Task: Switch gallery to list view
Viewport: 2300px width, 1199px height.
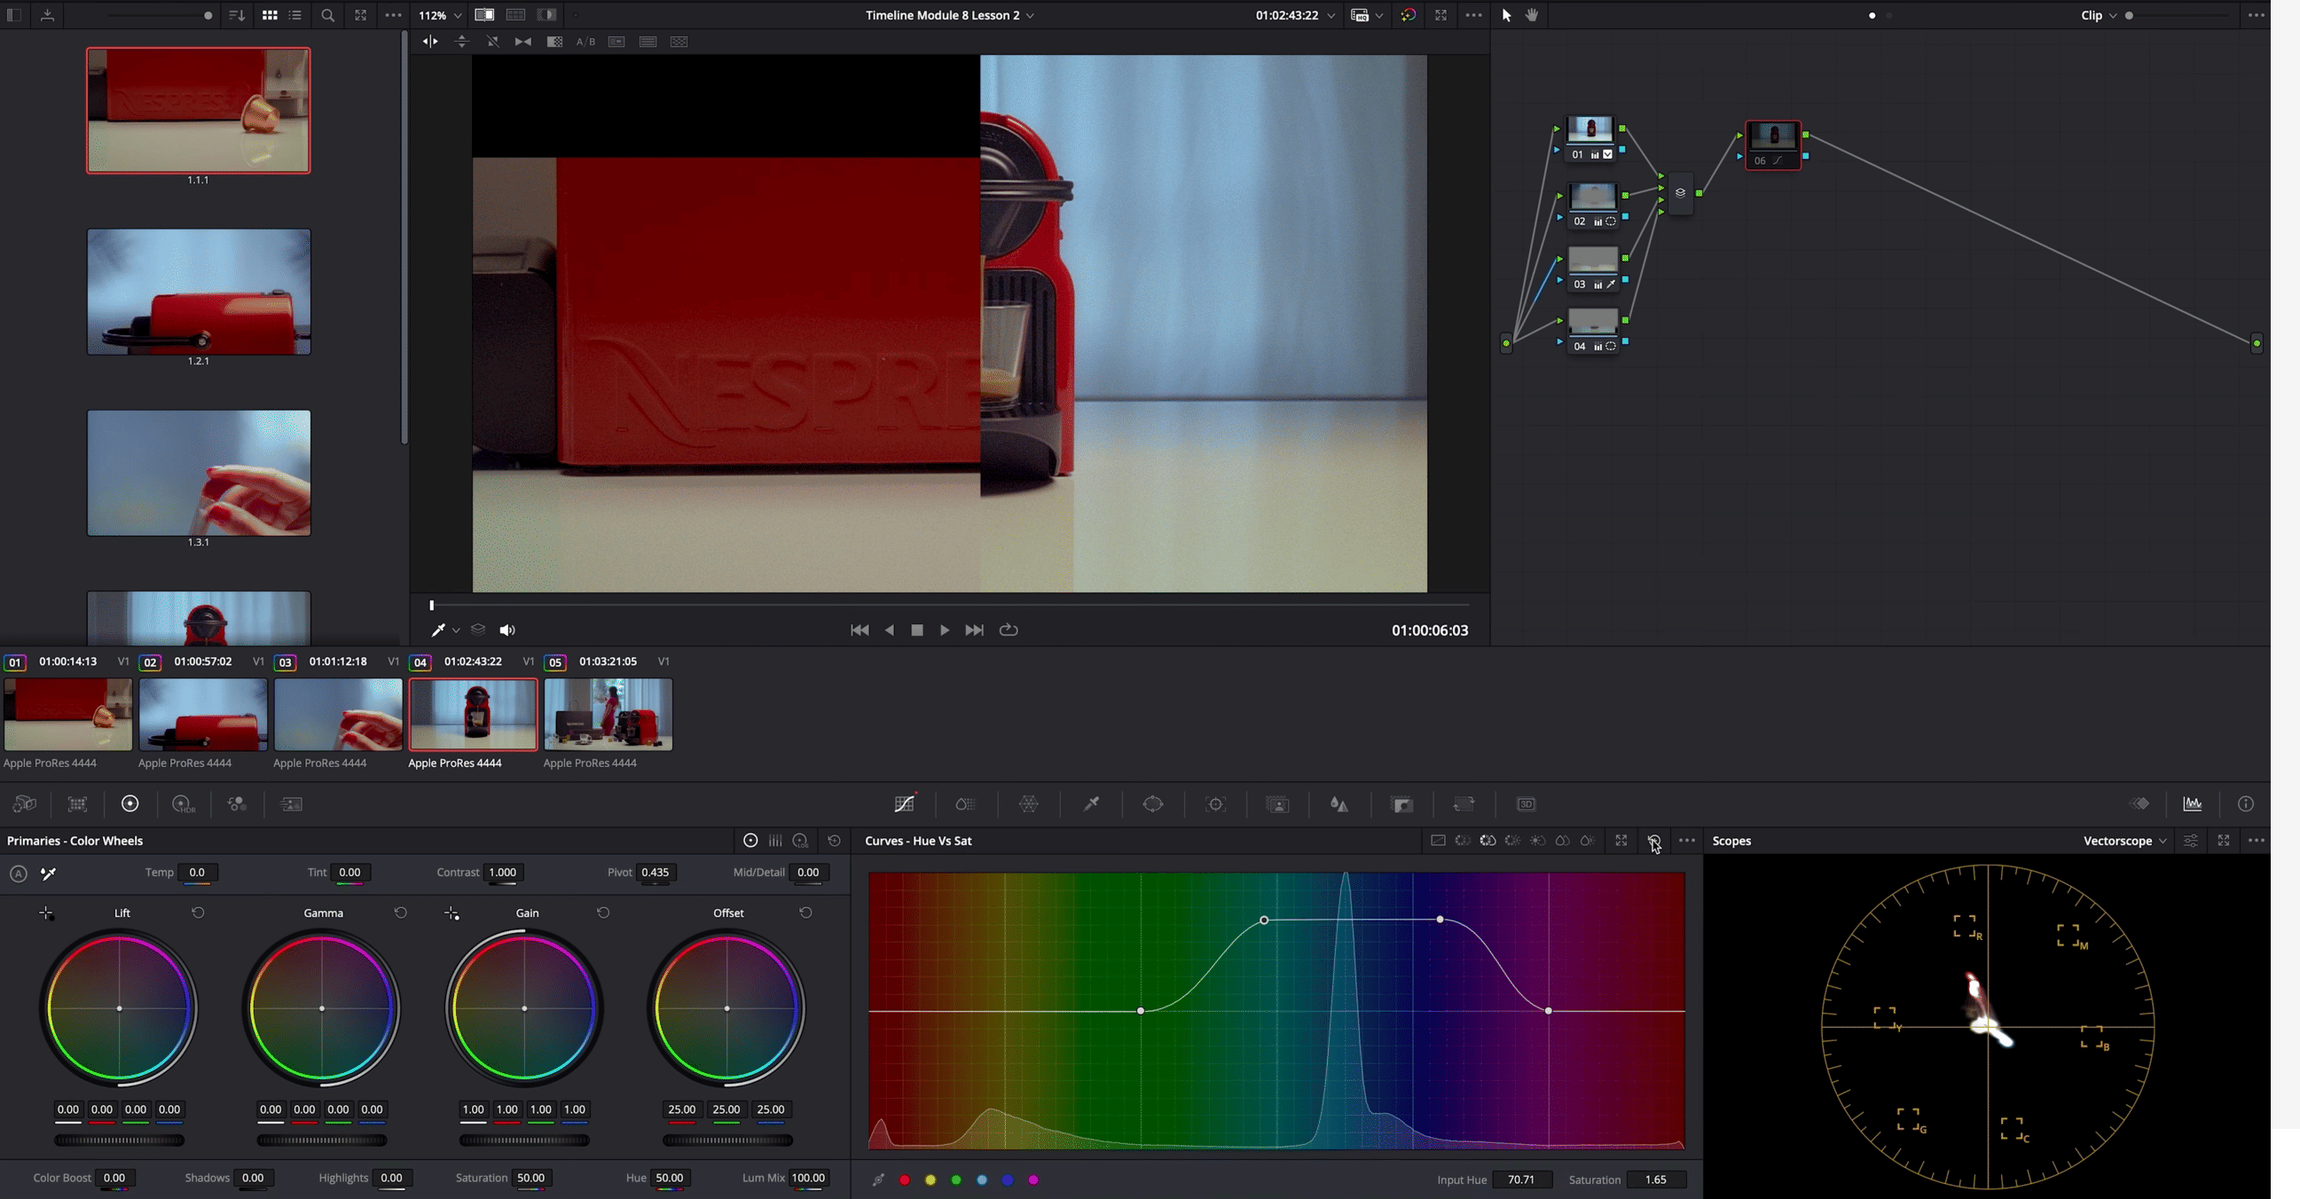Action: coord(294,15)
